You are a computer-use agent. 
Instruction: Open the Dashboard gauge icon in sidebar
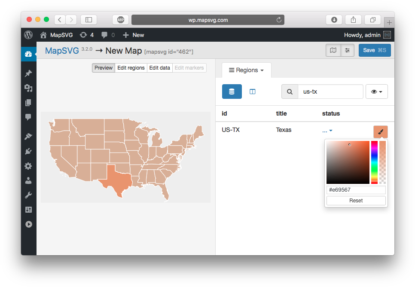(x=28, y=54)
